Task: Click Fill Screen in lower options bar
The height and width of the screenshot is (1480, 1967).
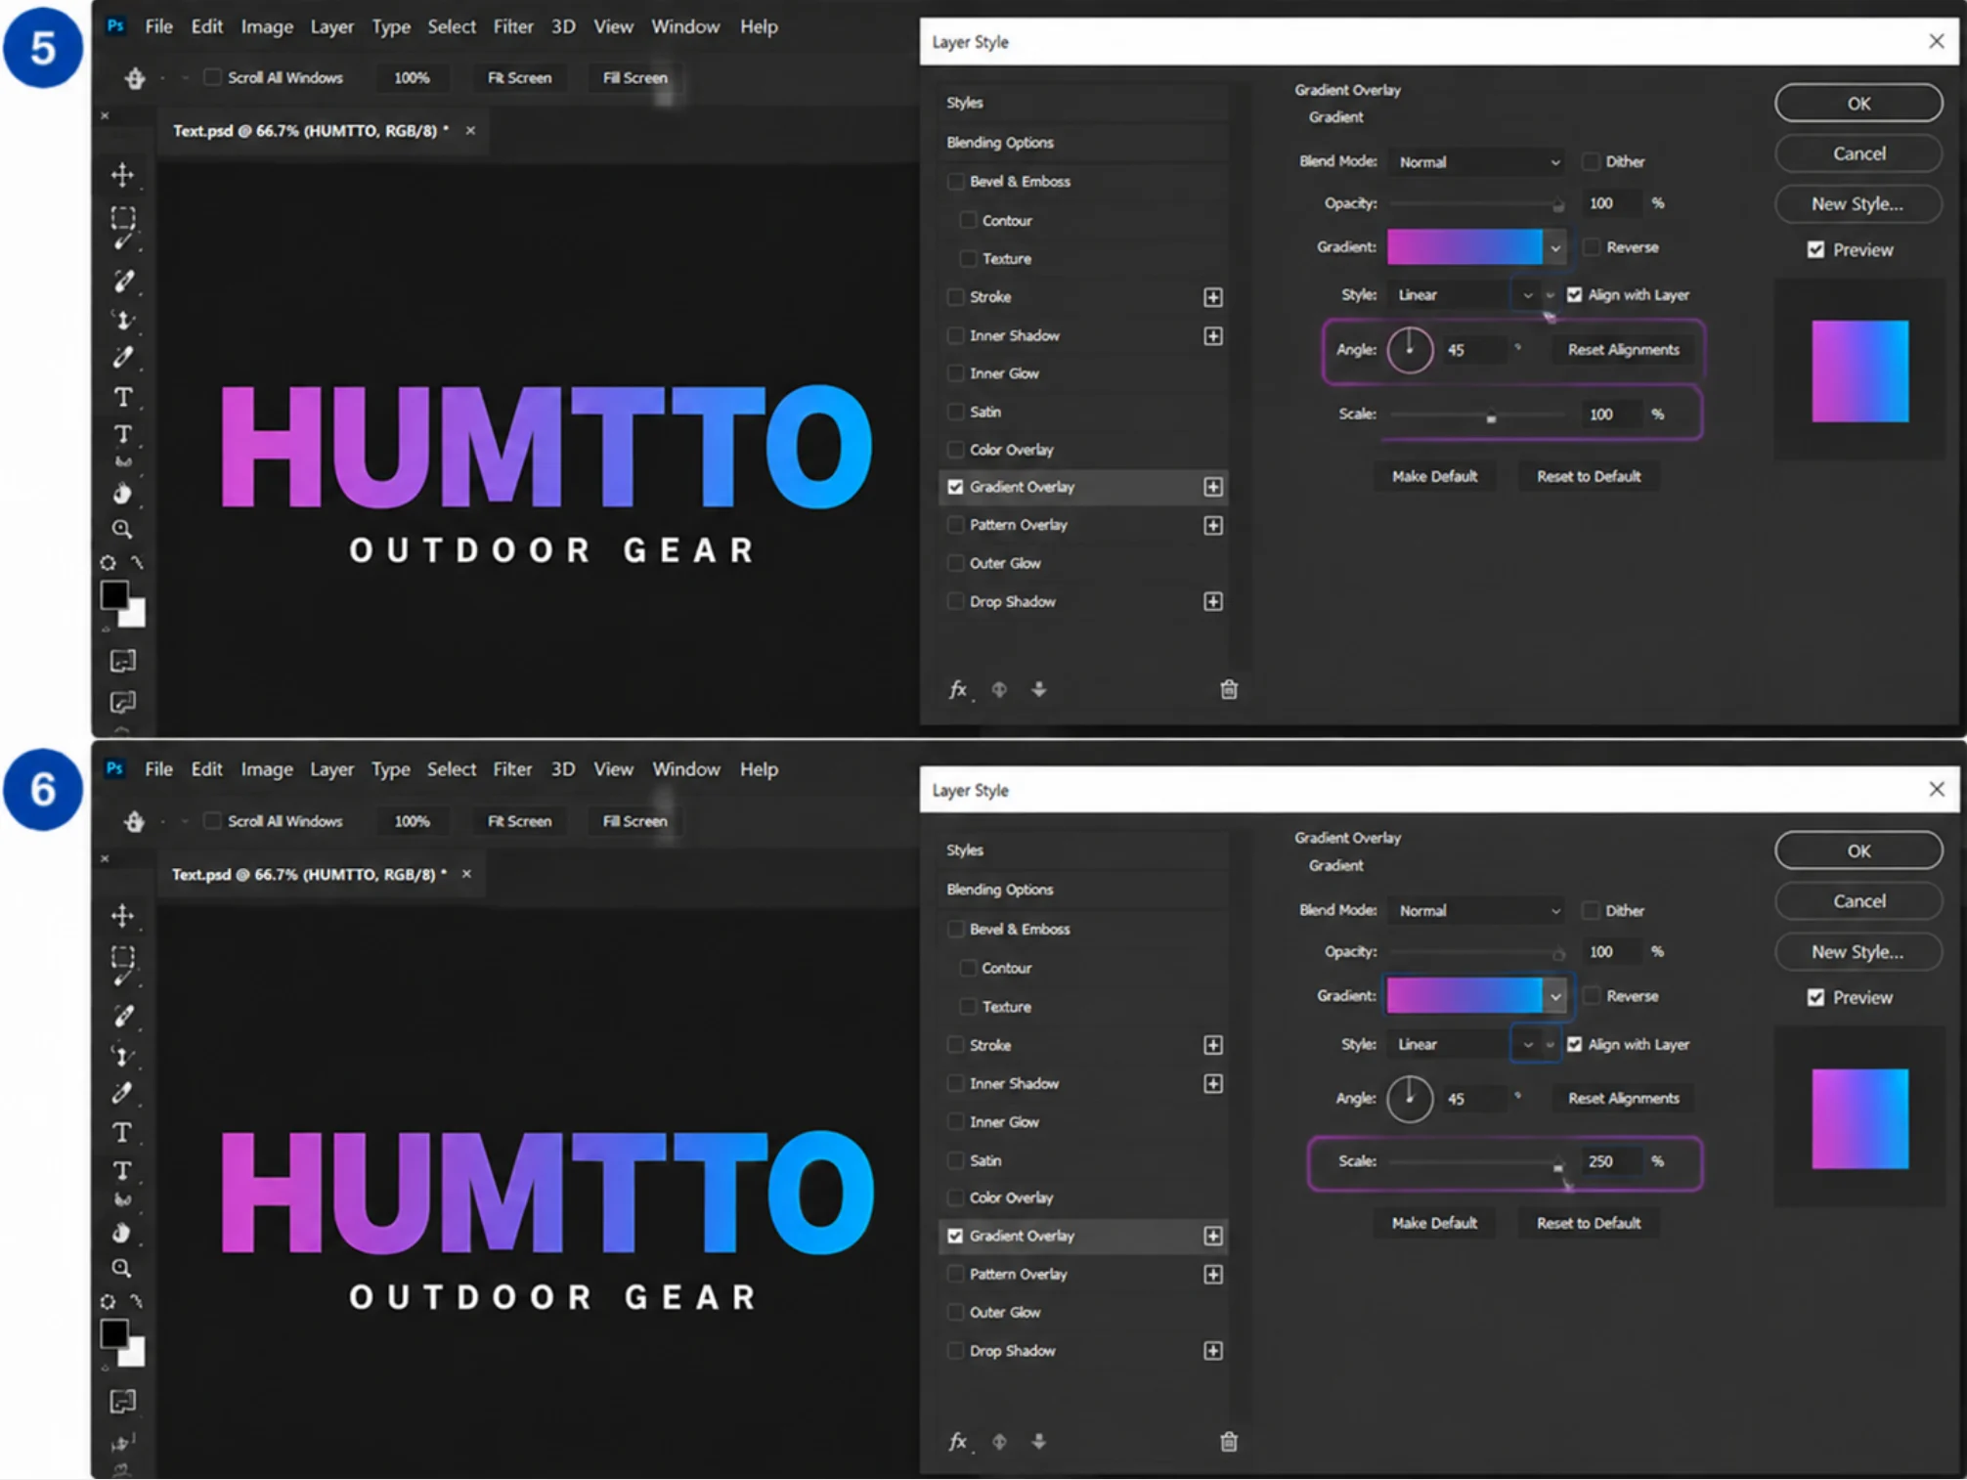Action: point(634,821)
